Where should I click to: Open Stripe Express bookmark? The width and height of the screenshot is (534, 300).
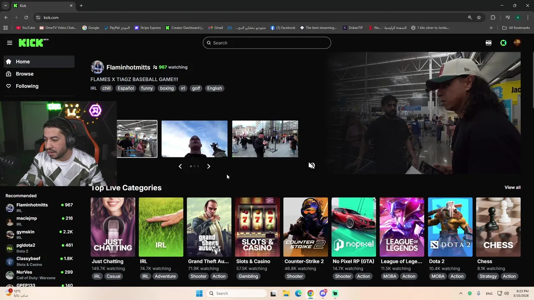point(148,28)
